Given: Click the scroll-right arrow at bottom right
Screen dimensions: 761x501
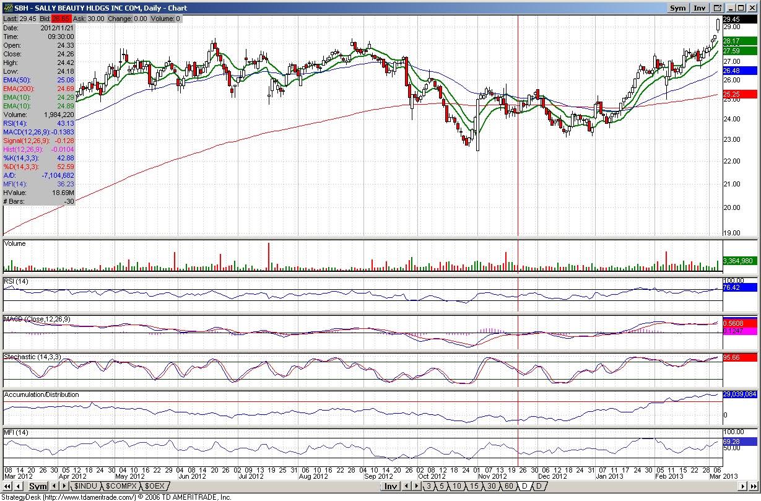Looking at the screenshot, I should [742, 486].
